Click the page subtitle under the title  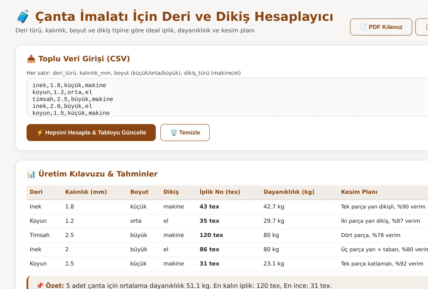pyautogui.click(x=135, y=30)
